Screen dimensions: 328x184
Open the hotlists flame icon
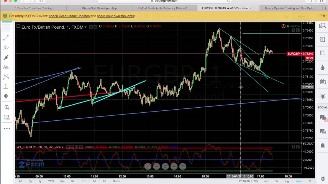tap(322, 67)
